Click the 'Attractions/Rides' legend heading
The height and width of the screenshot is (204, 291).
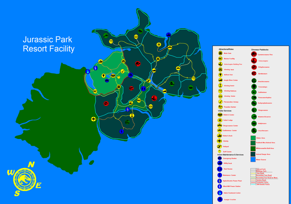[x=226, y=49]
